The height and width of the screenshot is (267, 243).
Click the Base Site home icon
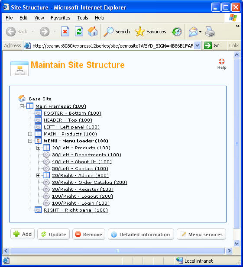[x=22, y=98]
